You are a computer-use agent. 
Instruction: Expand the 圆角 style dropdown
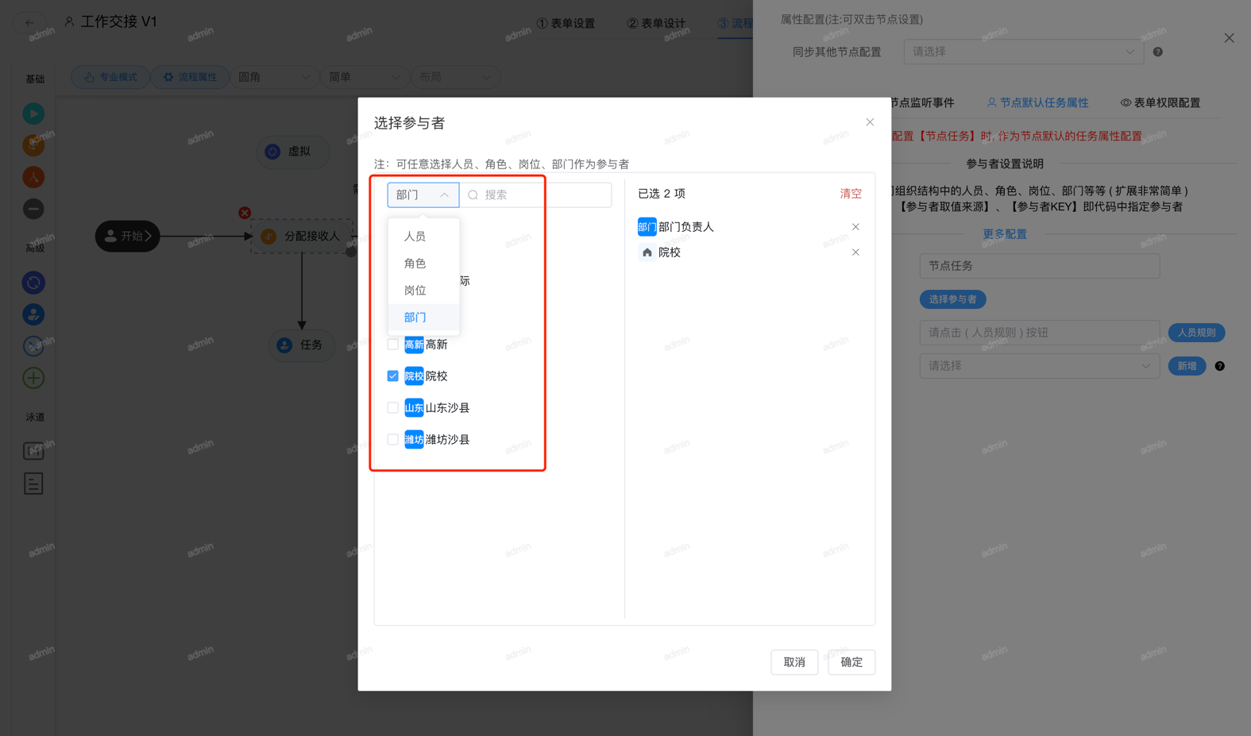coord(274,77)
